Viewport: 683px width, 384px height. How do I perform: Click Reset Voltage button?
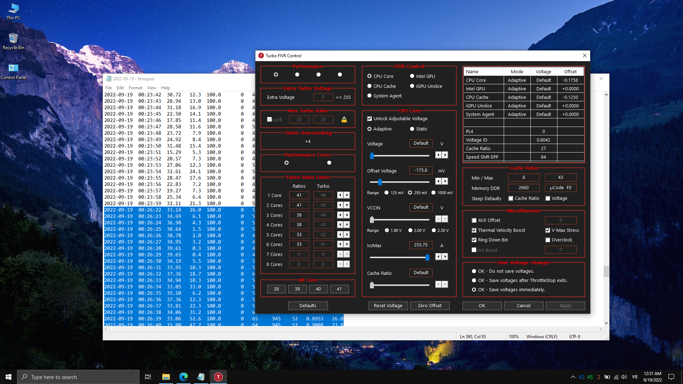388,306
